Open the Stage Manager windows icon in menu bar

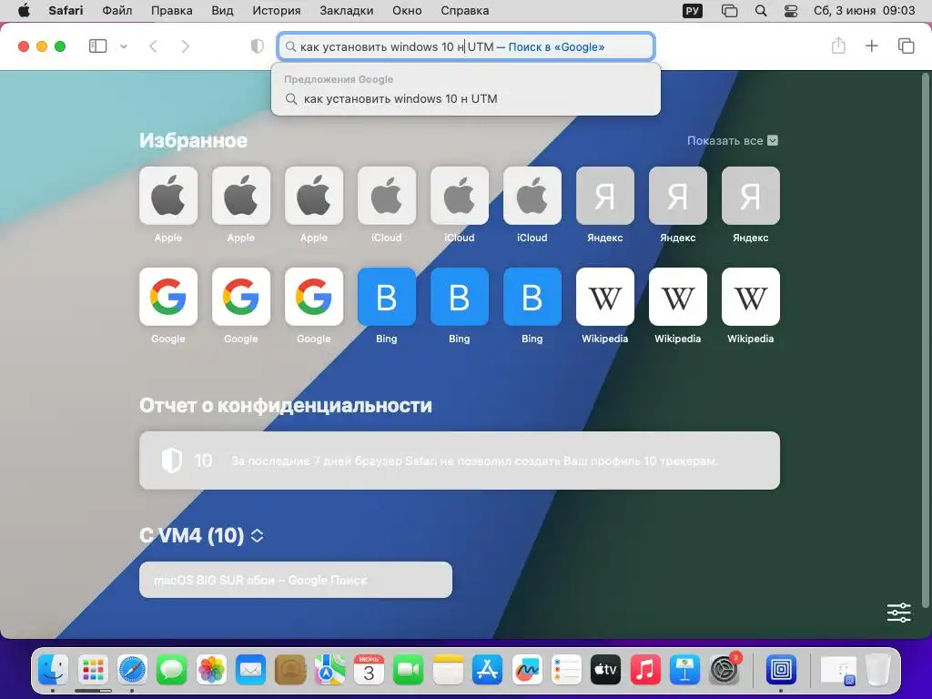(x=729, y=11)
